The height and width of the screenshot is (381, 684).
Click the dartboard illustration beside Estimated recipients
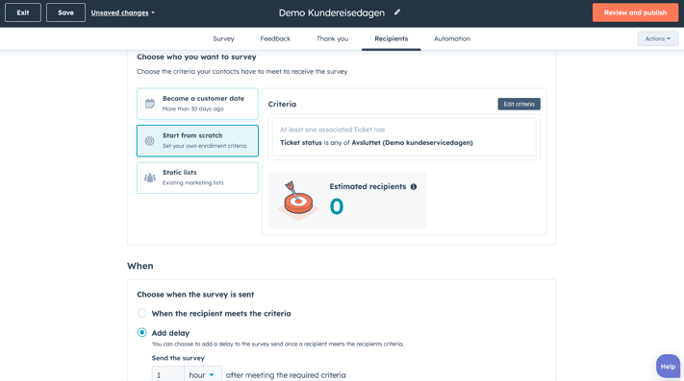(x=298, y=200)
